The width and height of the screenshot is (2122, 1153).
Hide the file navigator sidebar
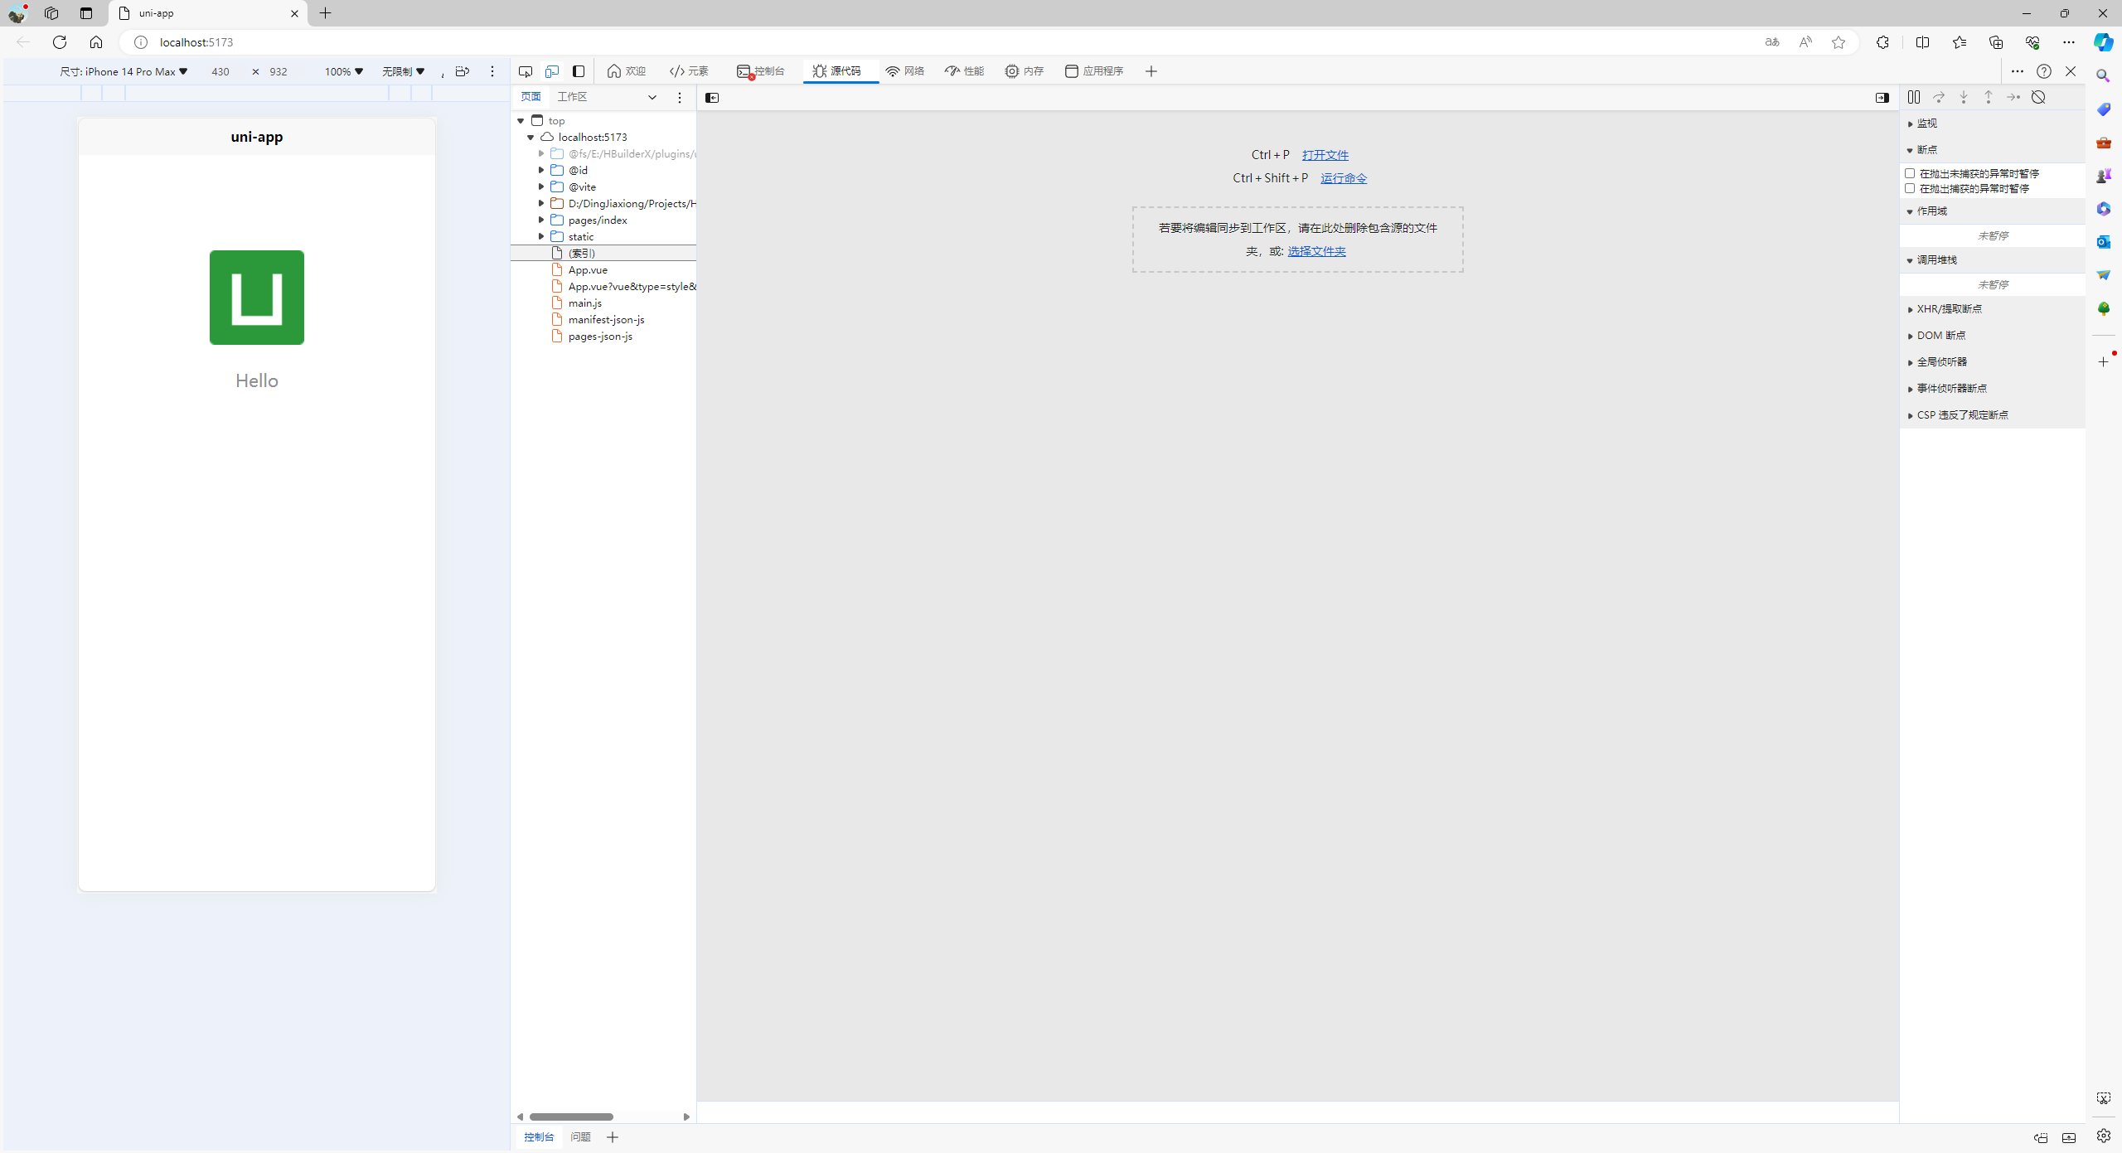point(712,98)
